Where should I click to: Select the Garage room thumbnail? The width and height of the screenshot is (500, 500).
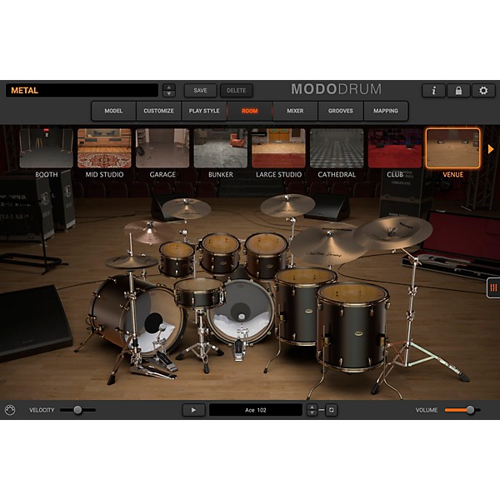pos(162,148)
